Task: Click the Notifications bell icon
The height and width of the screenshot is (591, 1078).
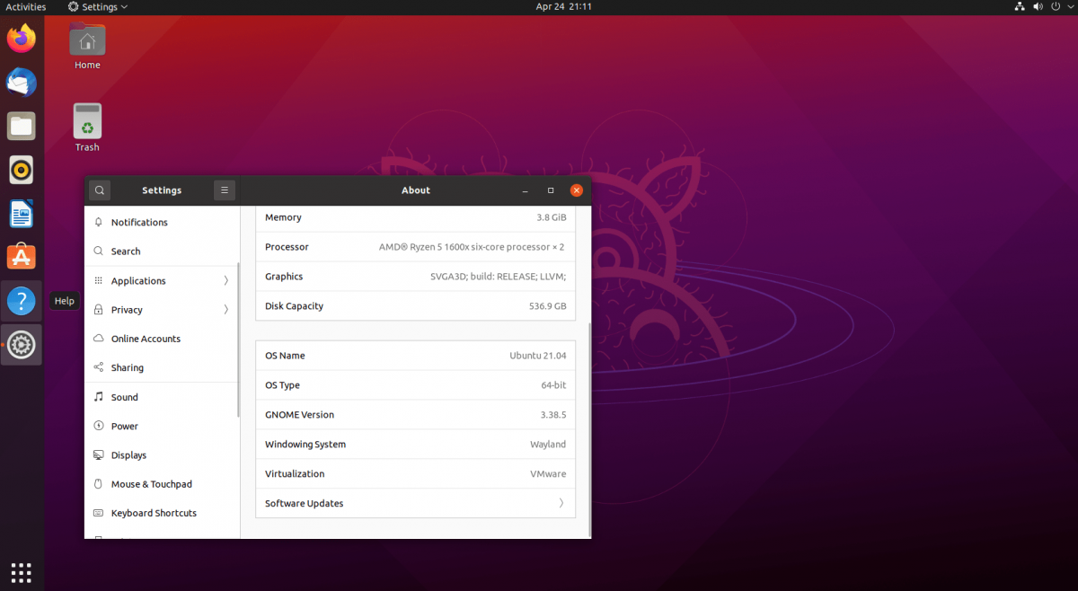Action: click(99, 222)
